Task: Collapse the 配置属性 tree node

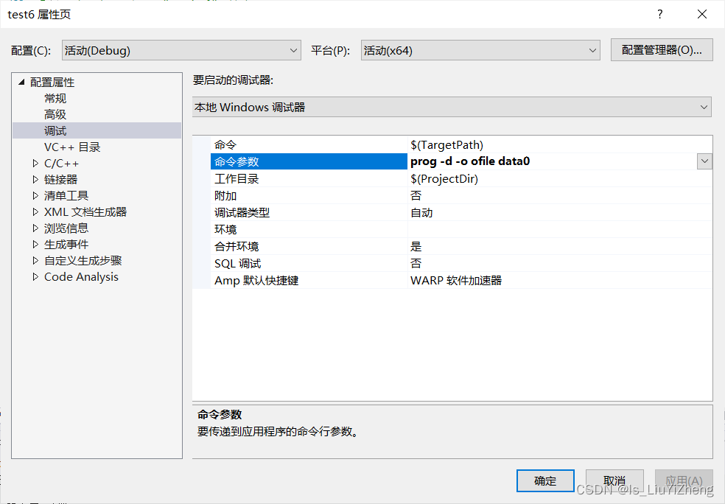Action: coord(21,83)
